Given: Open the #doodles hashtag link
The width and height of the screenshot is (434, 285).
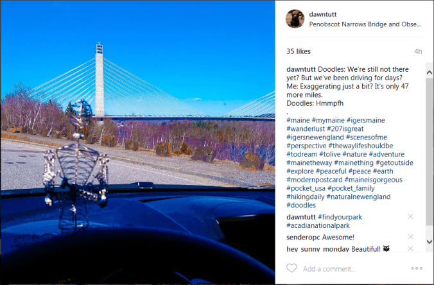Looking at the screenshot, I should pos(301,205).
